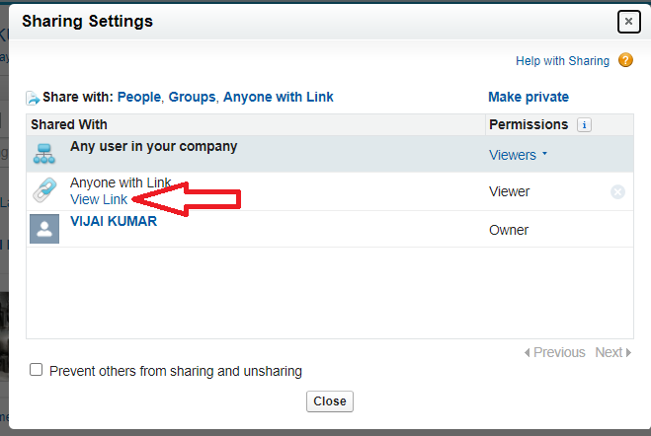The width and height of the screenshot is (651, 436).
Task: Enable Prevent others from sharing checkbox
Action: [x=37, y=369]
